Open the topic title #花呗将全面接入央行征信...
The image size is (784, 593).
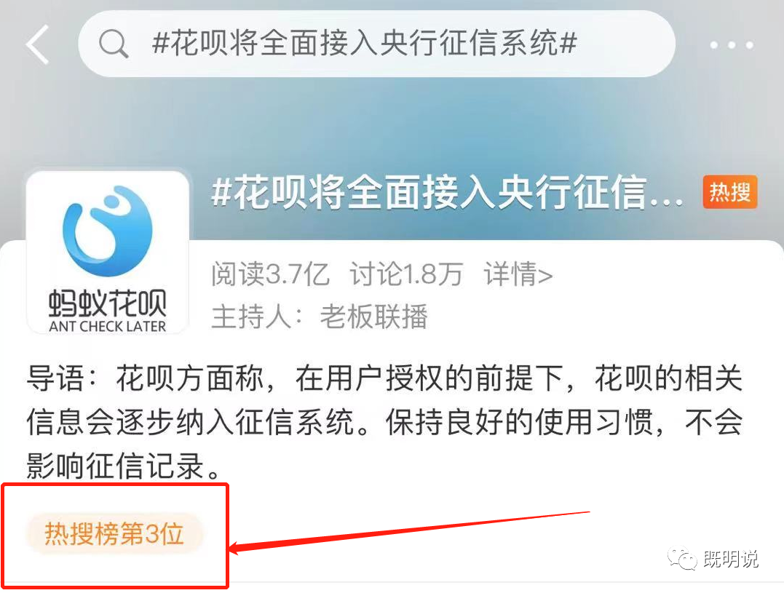[447, 193]
